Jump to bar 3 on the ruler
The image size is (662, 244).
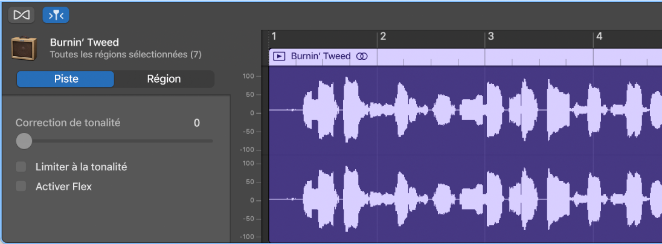[490, 37]
